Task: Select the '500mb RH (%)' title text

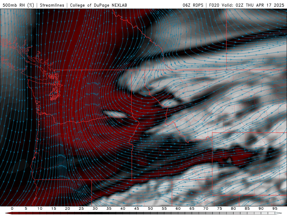Action: [18, 5]
